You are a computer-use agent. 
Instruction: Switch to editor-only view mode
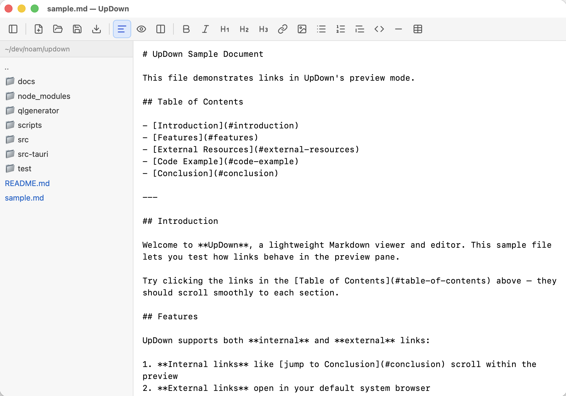tap(122, 29)
